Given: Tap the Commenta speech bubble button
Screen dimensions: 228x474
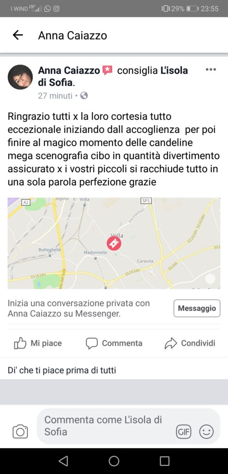Looking at the screenshot, I should [114, 343].
